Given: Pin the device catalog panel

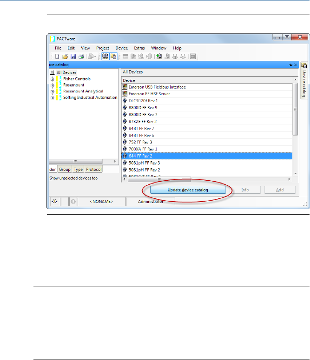Looking at the screenshot, I should tap(291, 65).
